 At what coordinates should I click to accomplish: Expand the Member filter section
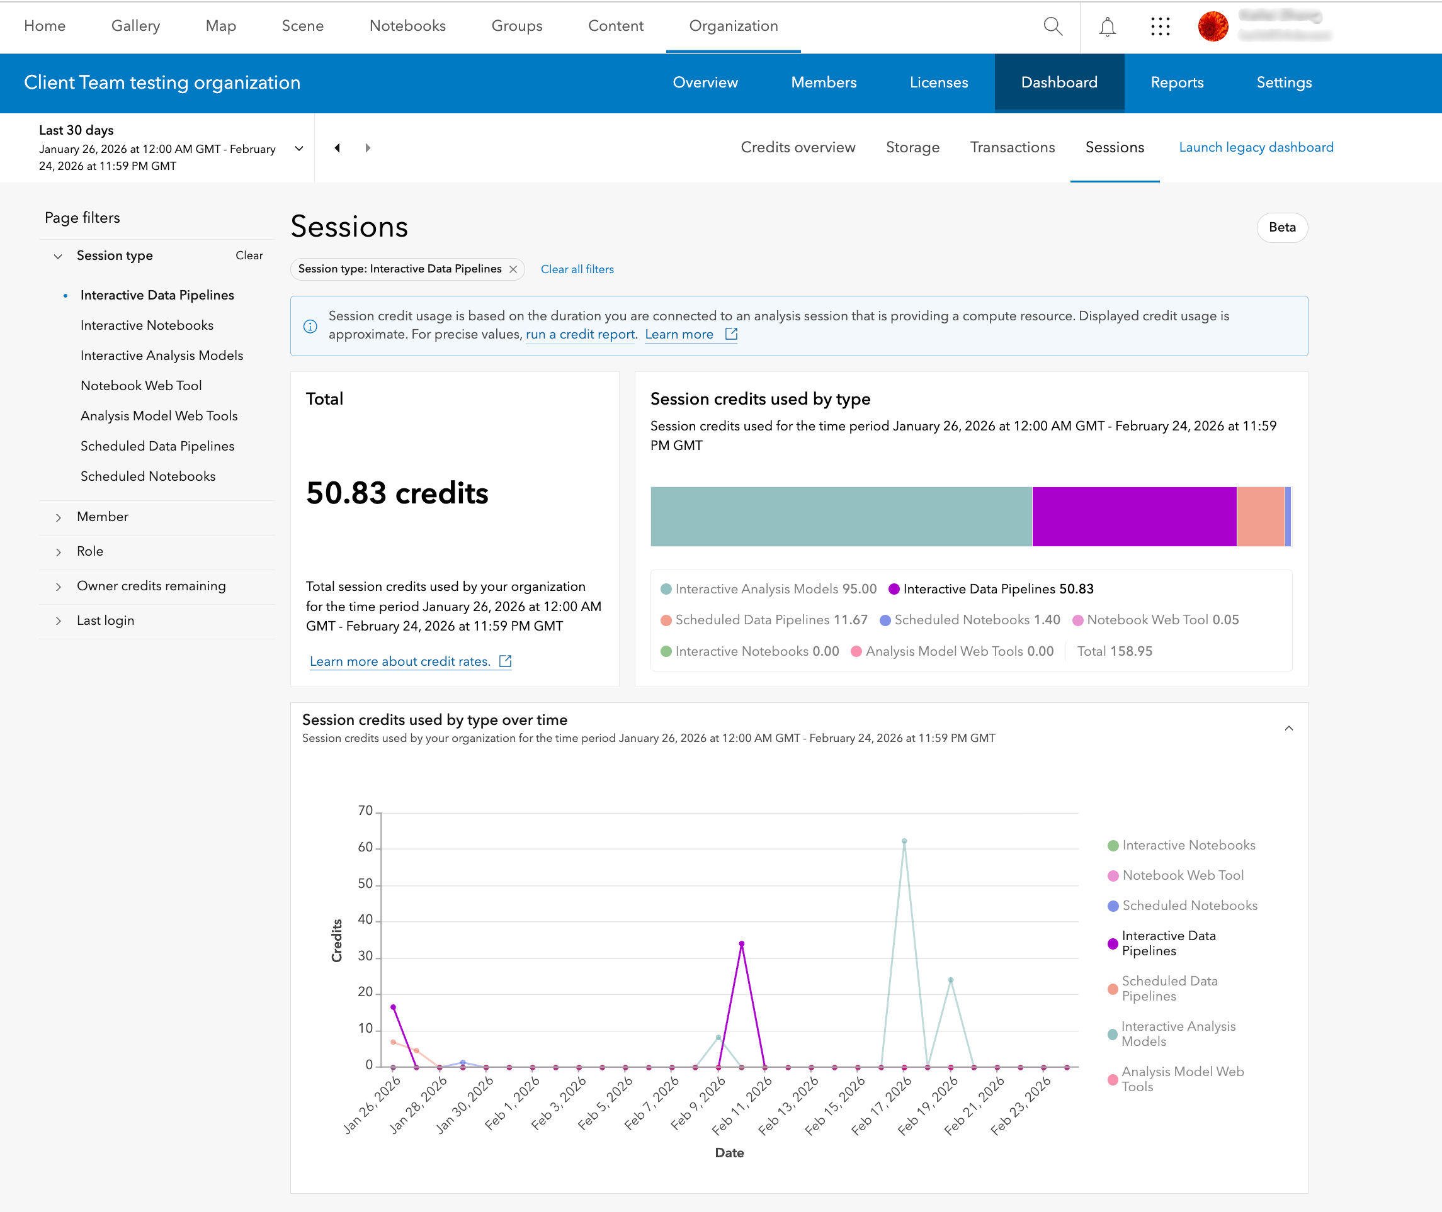(103, 517)
